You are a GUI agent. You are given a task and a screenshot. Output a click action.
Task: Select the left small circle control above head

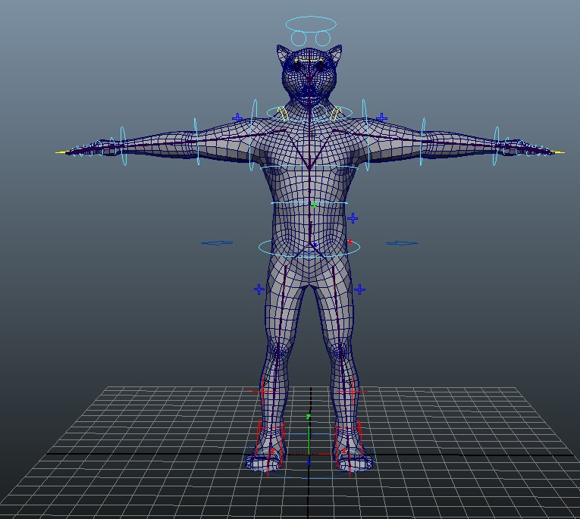click(299, 39)
